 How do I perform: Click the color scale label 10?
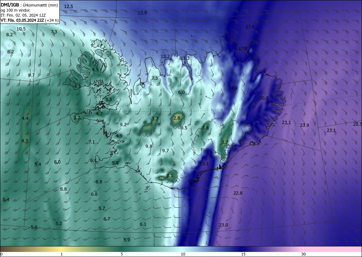[x=183, y=254]
